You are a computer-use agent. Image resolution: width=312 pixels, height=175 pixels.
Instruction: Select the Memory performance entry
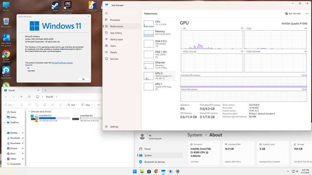click(159, 33)
